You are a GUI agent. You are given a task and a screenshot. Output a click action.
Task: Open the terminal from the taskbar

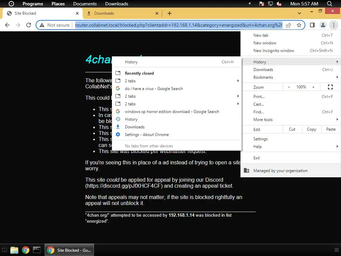pyautogui.click(x=37, y=250)
